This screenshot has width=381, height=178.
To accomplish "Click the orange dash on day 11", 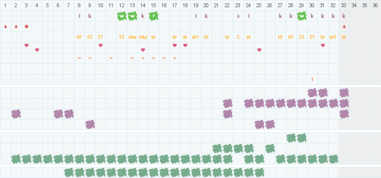I will tap(111, 58).
